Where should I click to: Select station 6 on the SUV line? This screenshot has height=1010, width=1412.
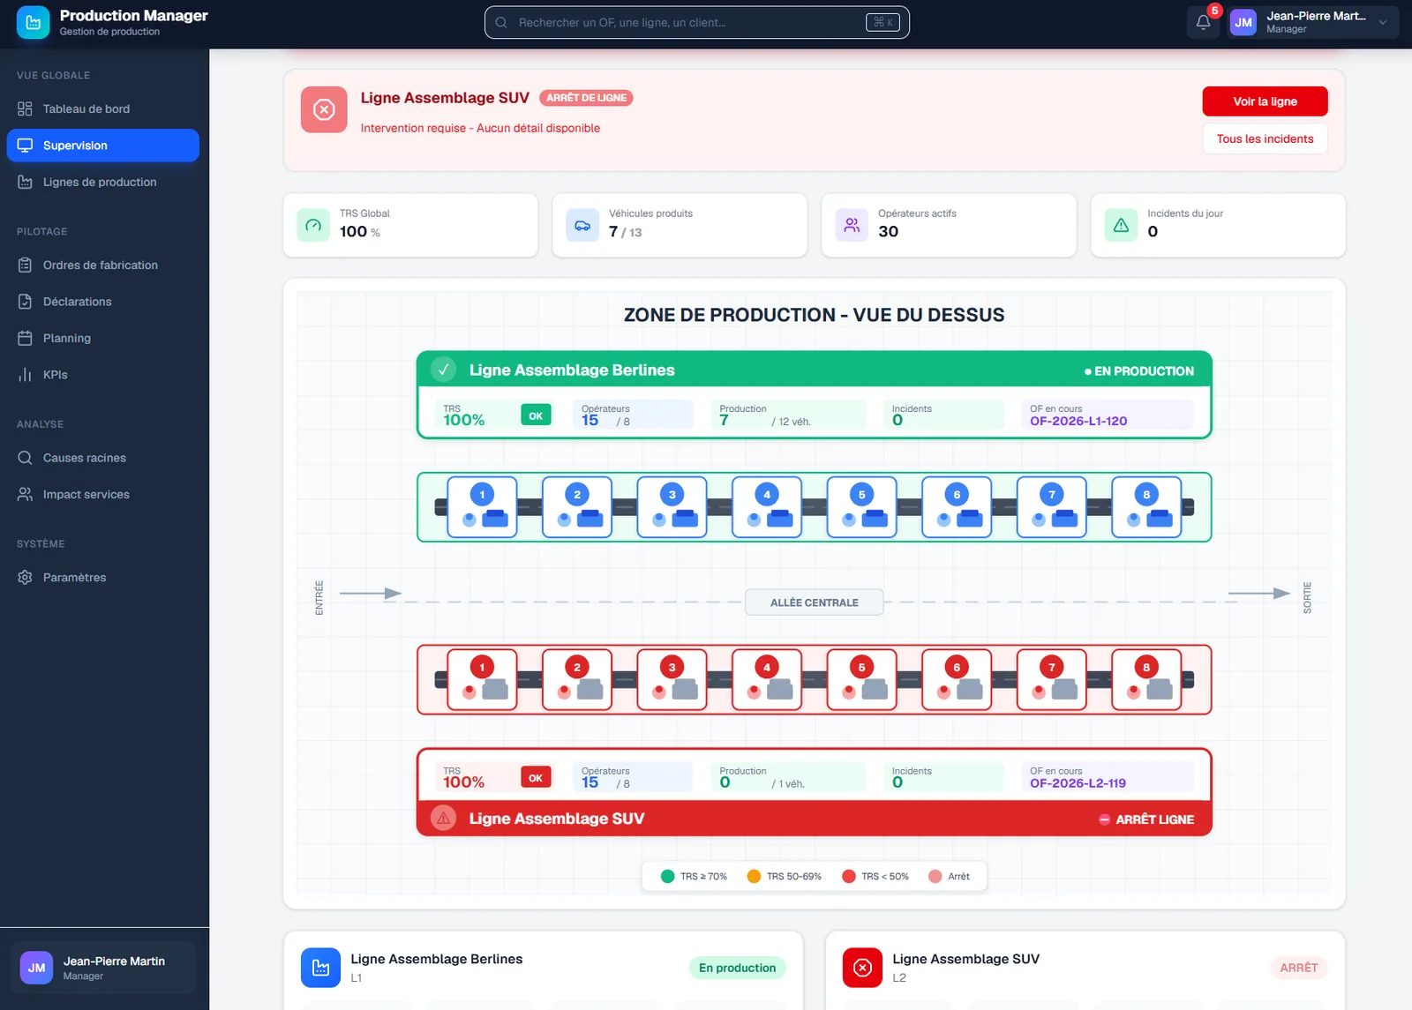tap(957, 680)
